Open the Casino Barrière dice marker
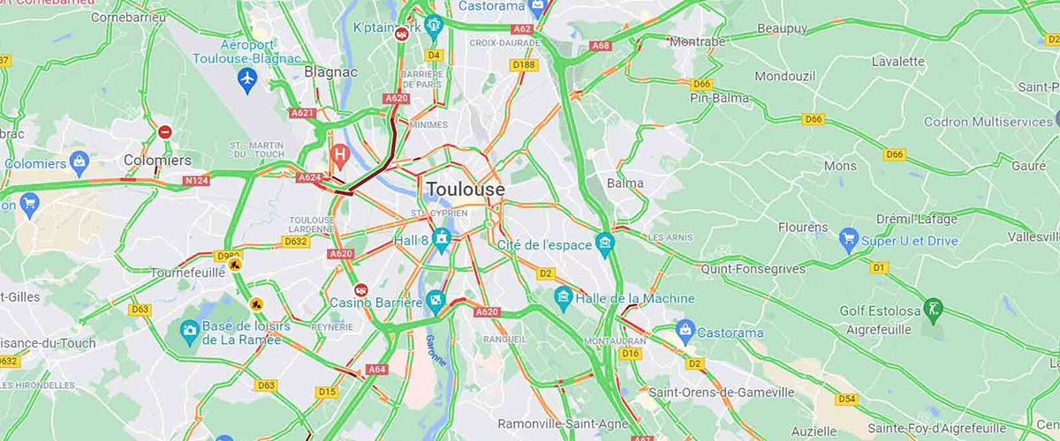This screenshot has height=441, width=1060. (x=435, y=302)
